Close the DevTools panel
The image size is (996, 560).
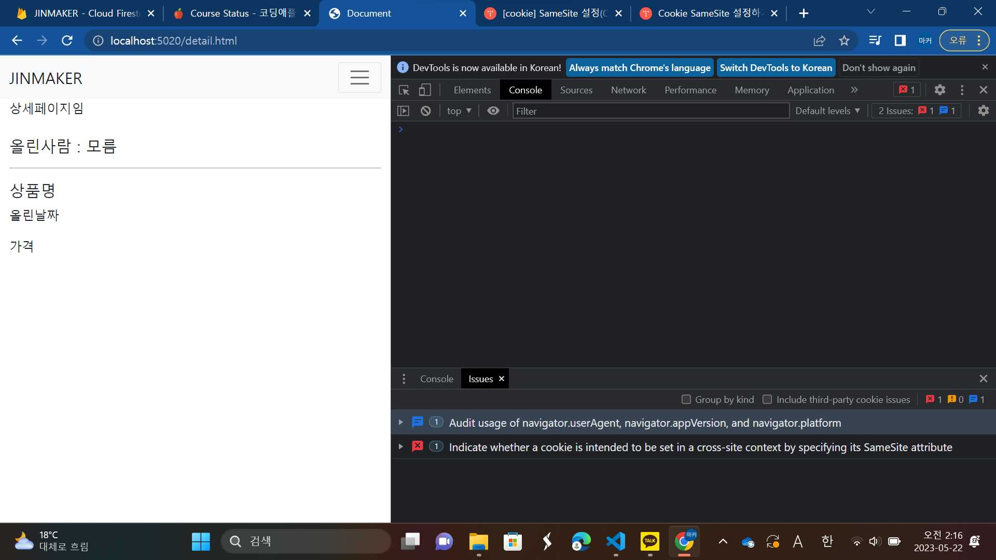983,90
